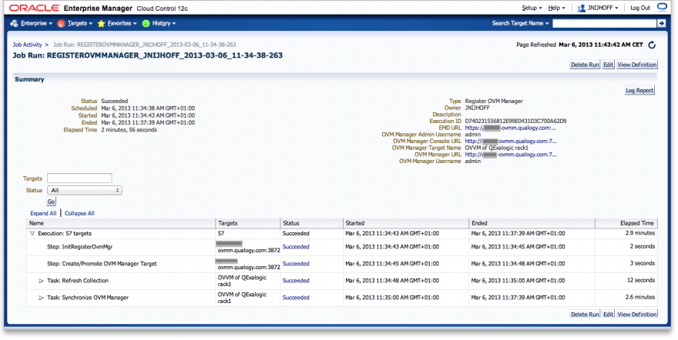678x340 pixels.
Task: Click the Collapse All link
Action: click(79, 213)
